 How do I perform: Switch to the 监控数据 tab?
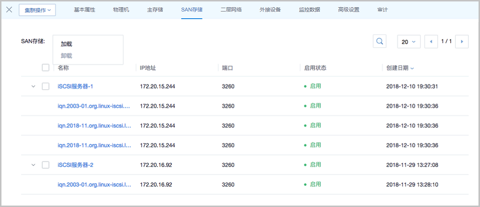coord(309,10)
